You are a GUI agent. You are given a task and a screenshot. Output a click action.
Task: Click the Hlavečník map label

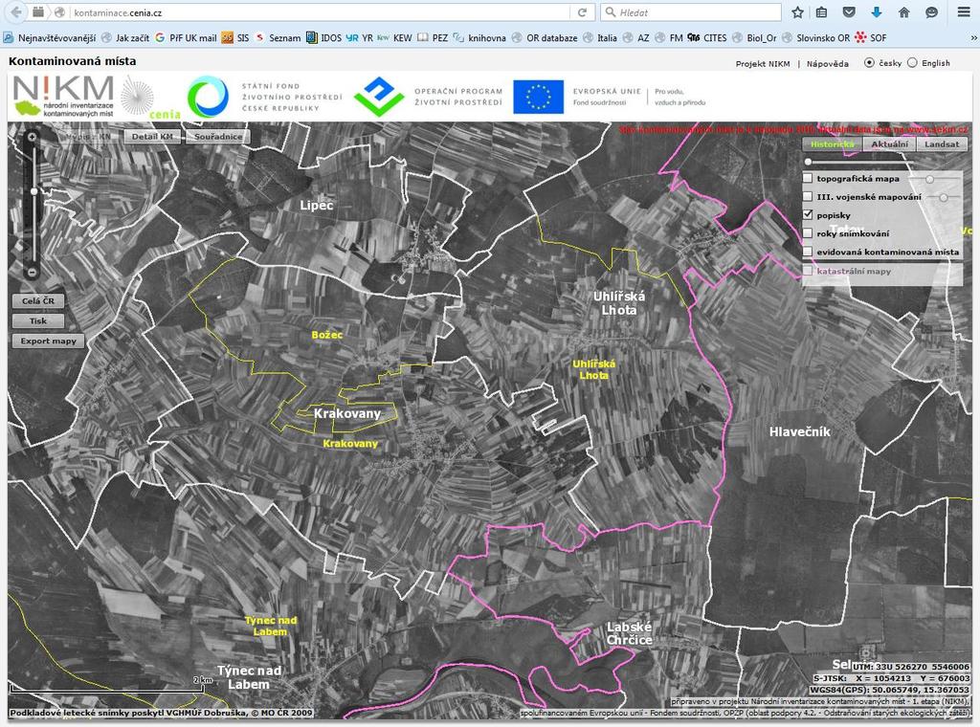coord(800,431)
